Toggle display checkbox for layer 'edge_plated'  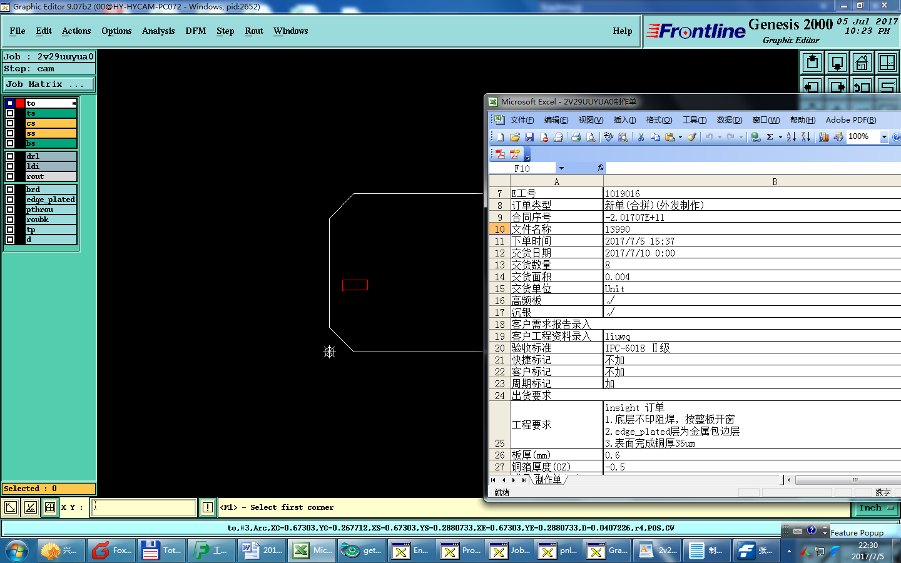[x=10, y=200]
